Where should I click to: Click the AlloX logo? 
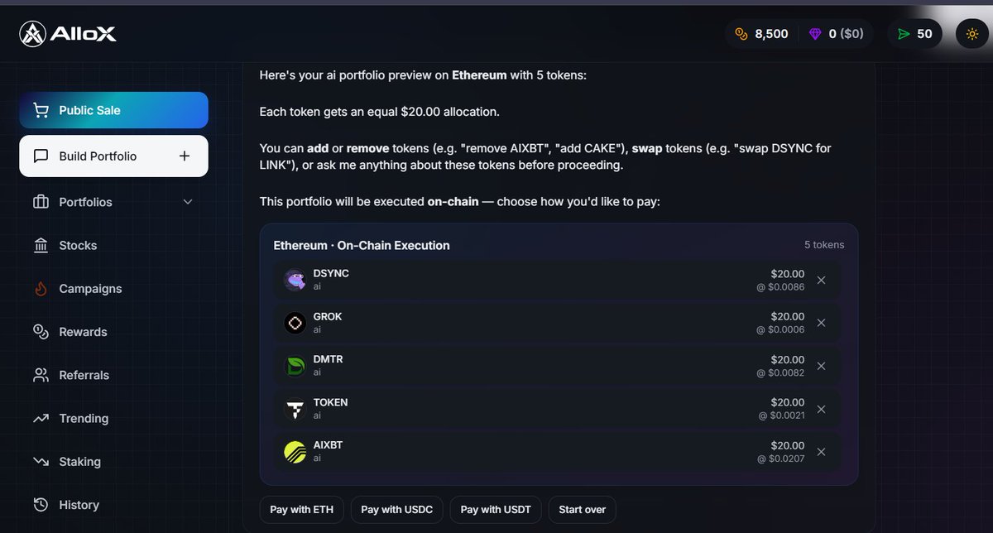pos(68,34)
